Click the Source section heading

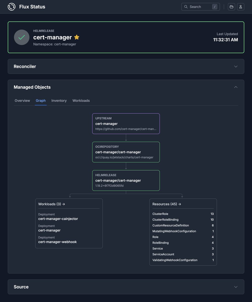click(x=21, y=287)
